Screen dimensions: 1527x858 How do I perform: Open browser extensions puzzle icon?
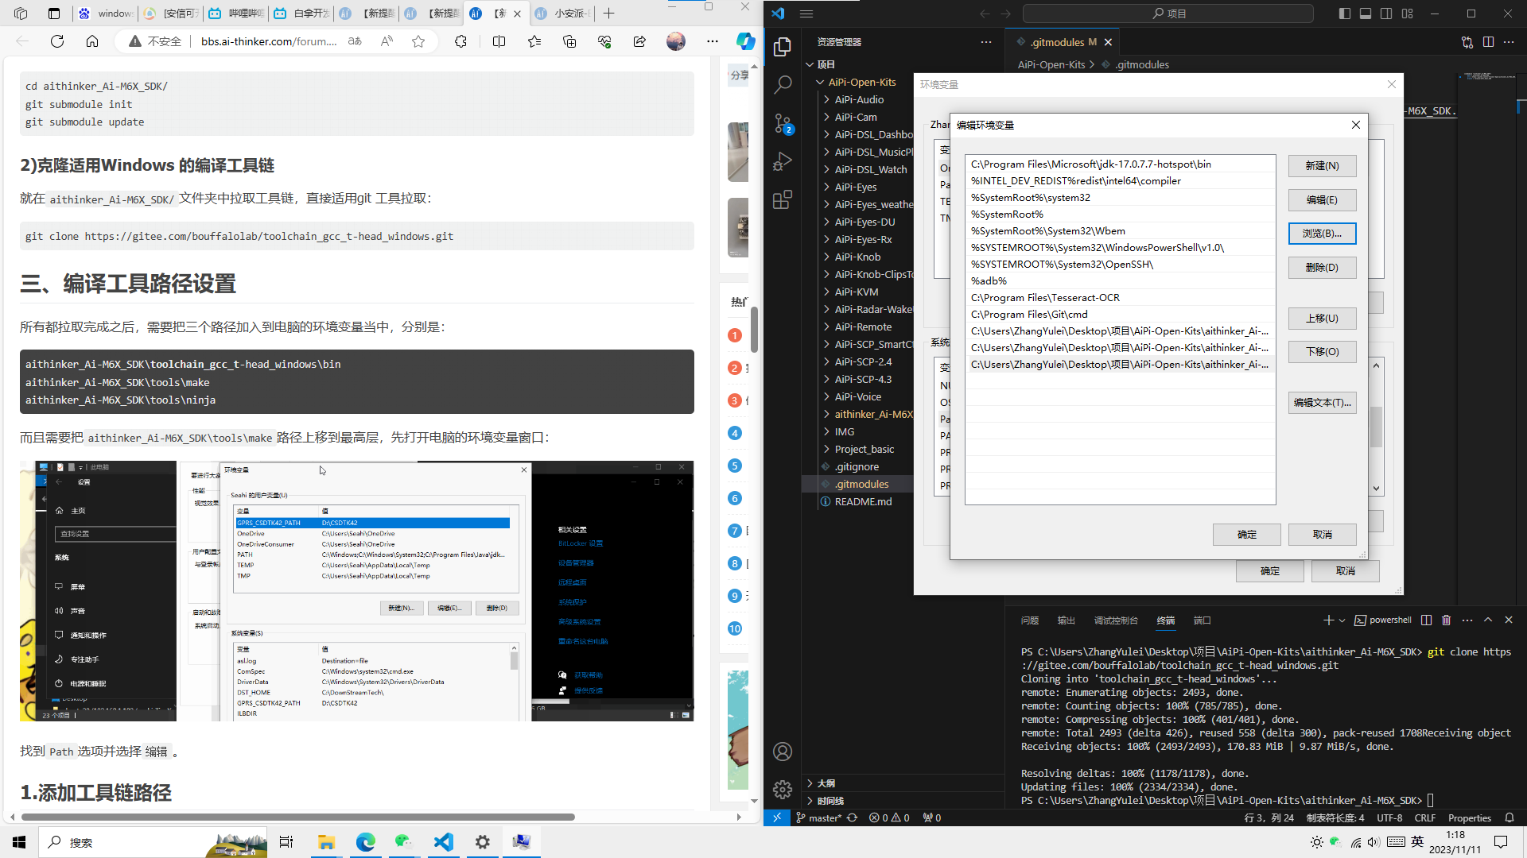(460, 41)
